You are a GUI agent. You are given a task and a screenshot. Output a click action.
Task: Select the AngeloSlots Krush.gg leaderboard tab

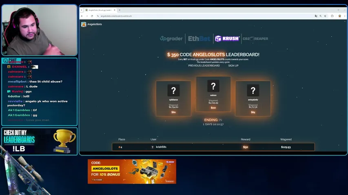(100, 10)
